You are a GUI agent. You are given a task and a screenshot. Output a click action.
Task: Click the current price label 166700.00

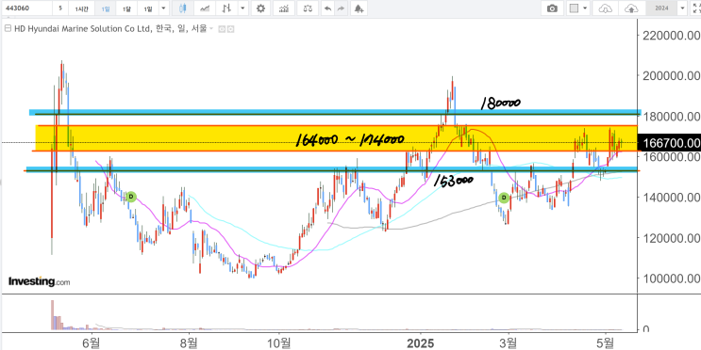(x=668, y=143)
